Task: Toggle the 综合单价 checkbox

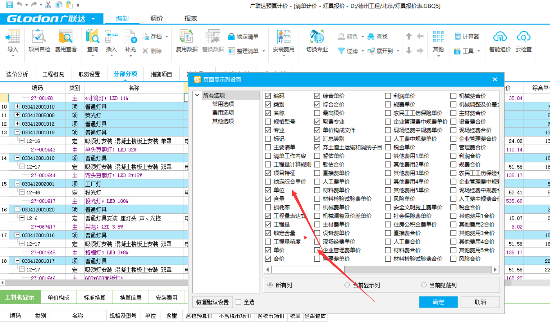Action: (317, 96)
